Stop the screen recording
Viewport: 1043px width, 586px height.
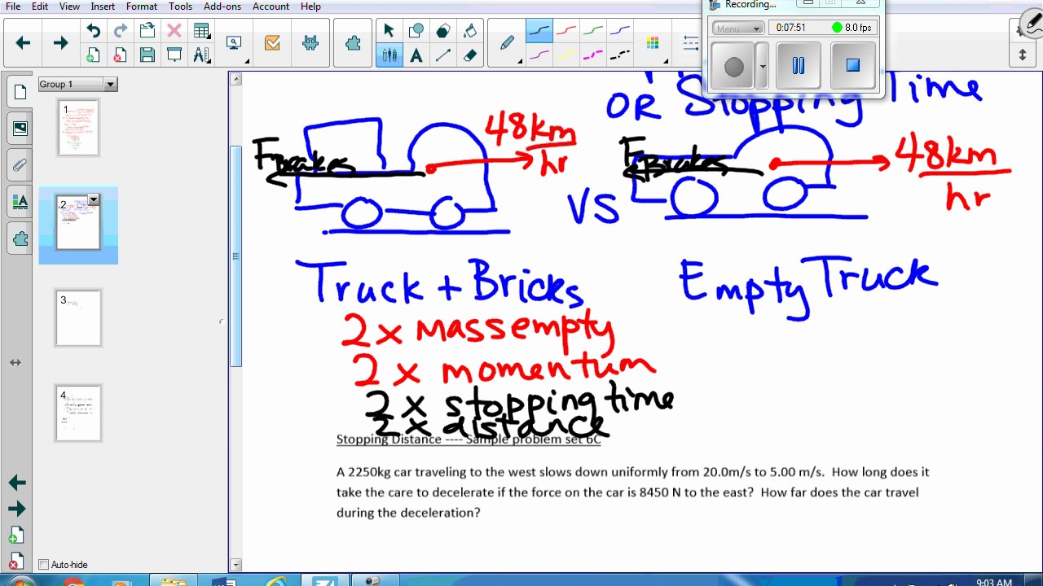click(x=852, y=66)
